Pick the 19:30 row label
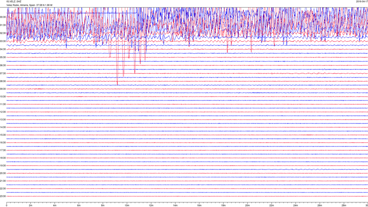The image size is (368, 207). coord(3,166)
